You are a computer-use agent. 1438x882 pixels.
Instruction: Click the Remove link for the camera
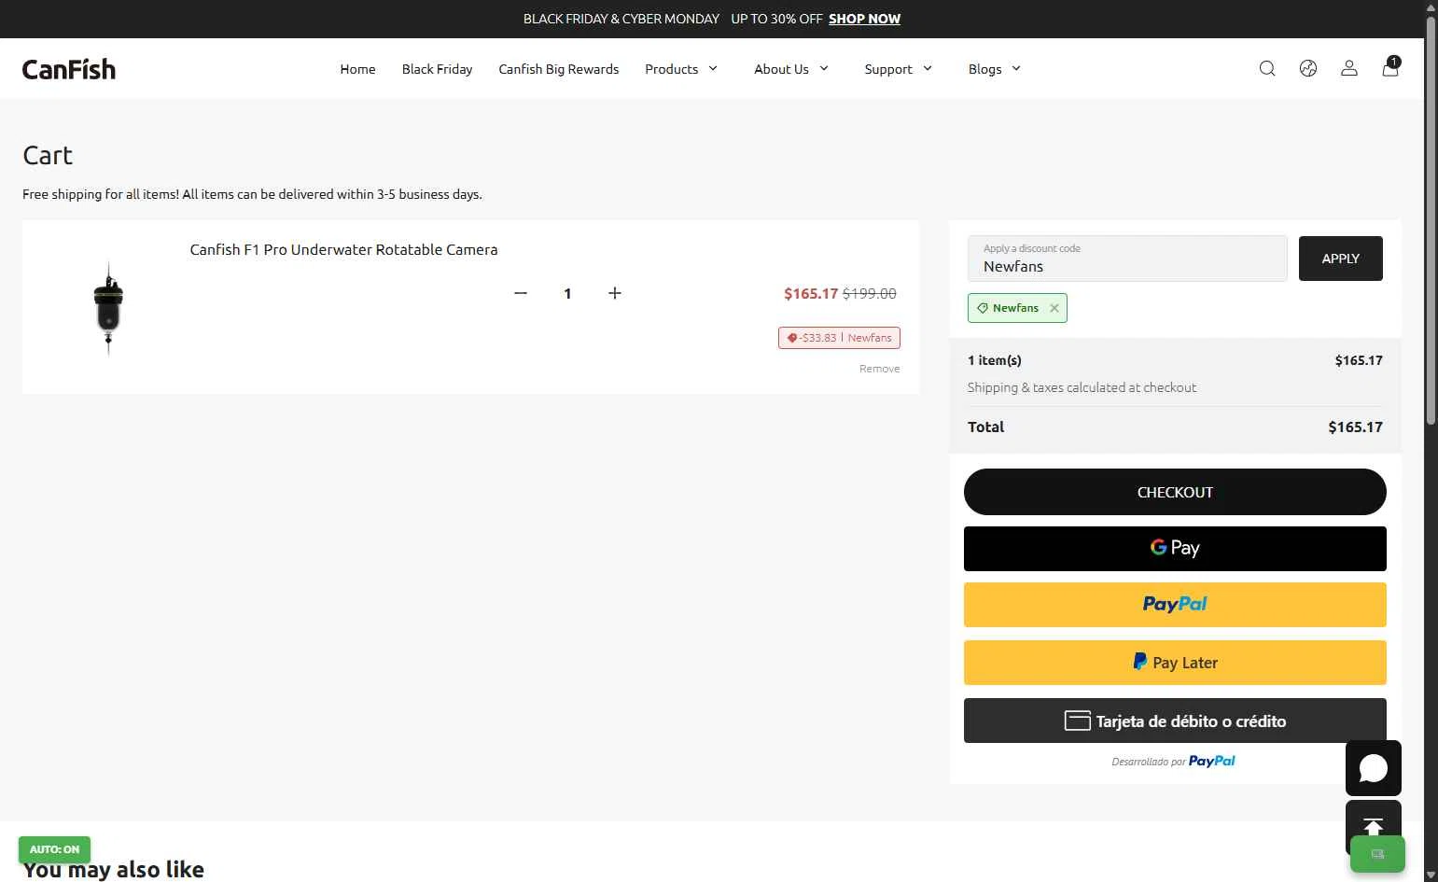pos(880,369)
